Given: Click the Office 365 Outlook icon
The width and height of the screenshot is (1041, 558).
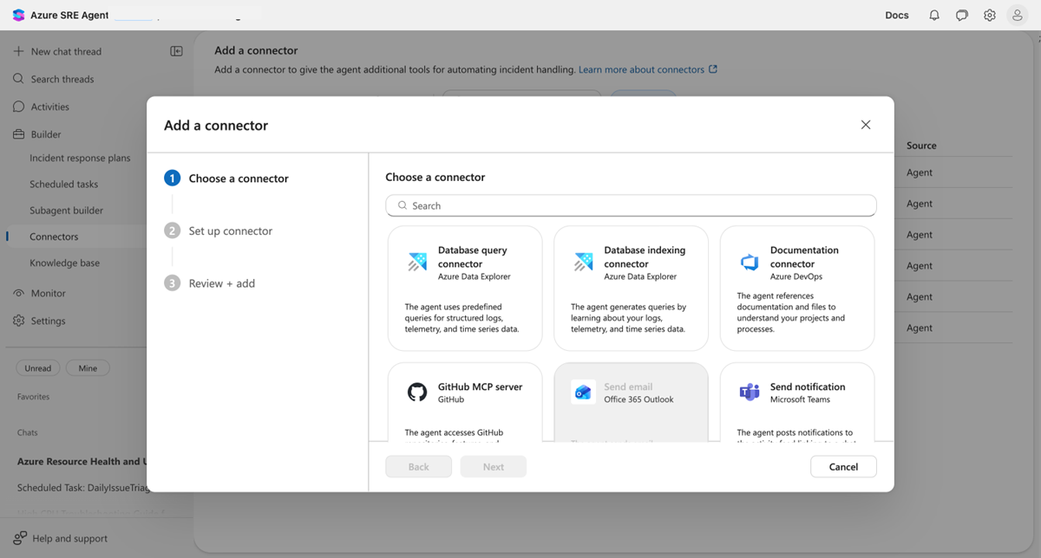Looking at the screenshot, I should click(583, 393).
